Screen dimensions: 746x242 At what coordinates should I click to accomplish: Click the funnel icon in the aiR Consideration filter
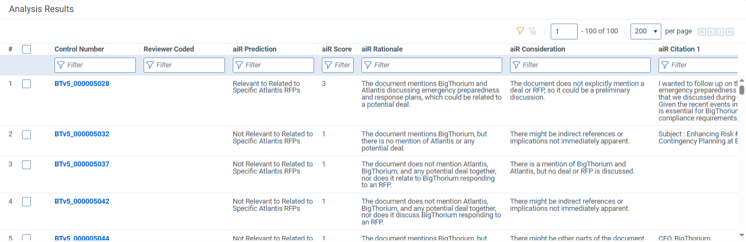(x=517, y=65)
